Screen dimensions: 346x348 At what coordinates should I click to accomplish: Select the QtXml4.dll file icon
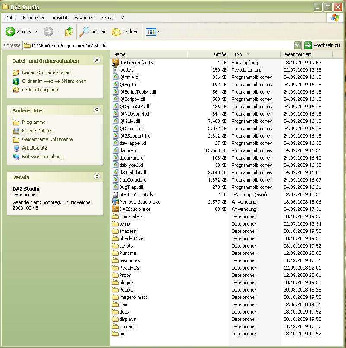click(x=115, y=77)
